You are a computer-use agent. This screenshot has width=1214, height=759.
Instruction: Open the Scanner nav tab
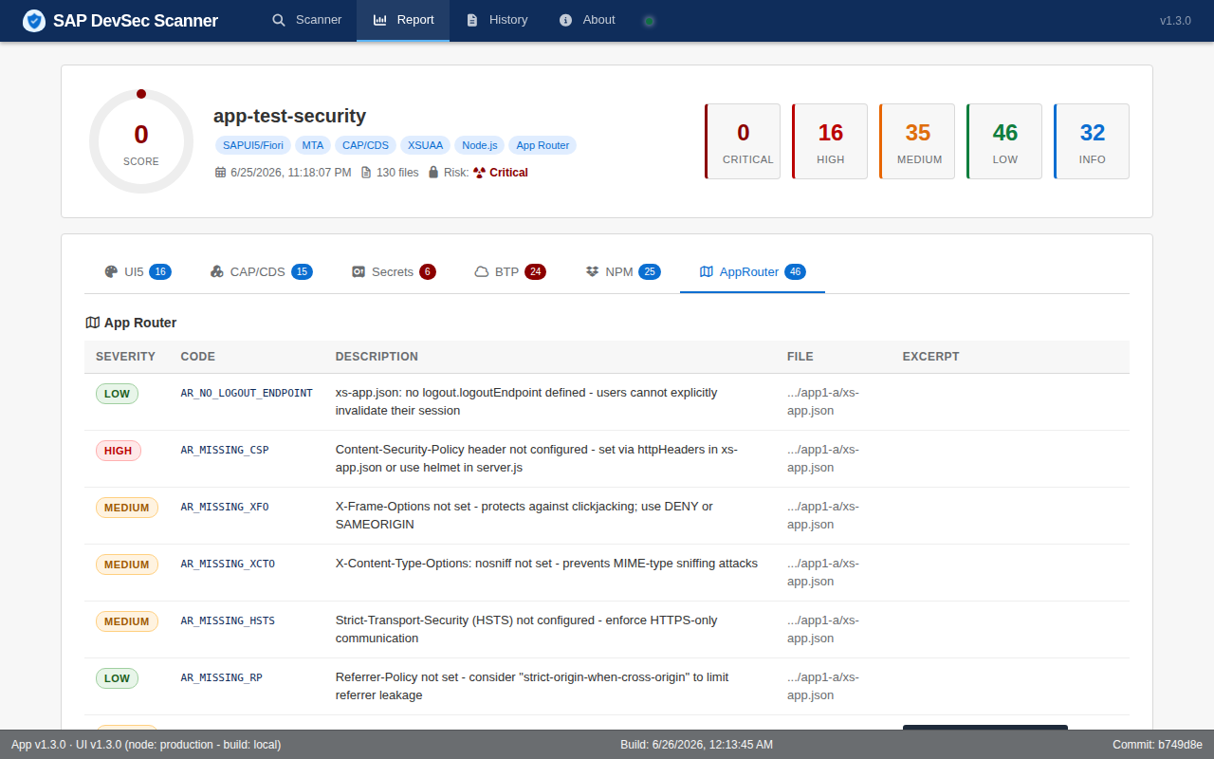(x=306, y=20)
